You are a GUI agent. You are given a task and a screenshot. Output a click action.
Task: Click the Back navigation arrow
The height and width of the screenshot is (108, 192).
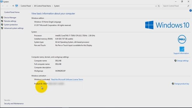3,6
